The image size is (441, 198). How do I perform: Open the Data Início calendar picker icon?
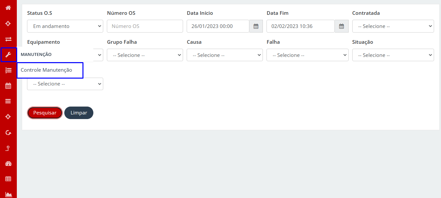(x=256, y=26)
